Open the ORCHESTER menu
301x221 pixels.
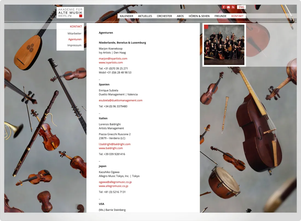164,16
